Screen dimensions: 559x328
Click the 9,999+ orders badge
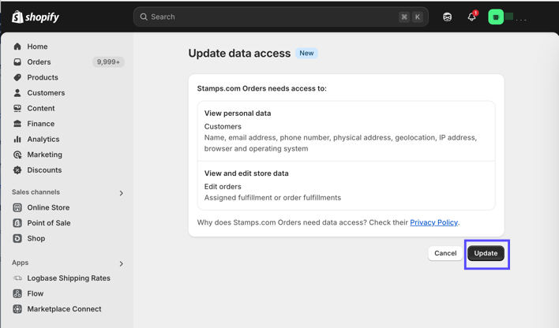(108, 62)
